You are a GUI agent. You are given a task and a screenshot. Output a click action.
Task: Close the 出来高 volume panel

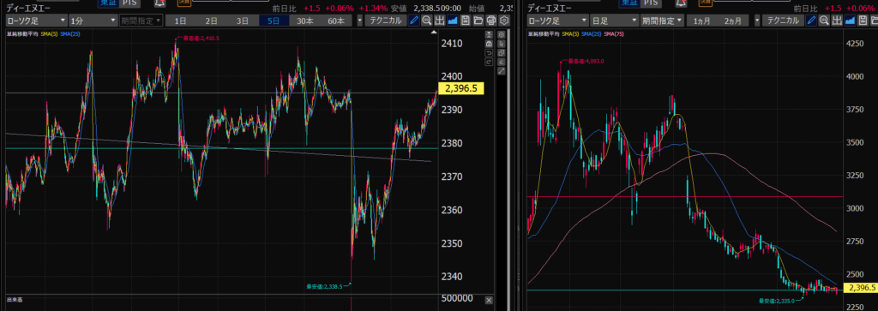coord(488,301)
